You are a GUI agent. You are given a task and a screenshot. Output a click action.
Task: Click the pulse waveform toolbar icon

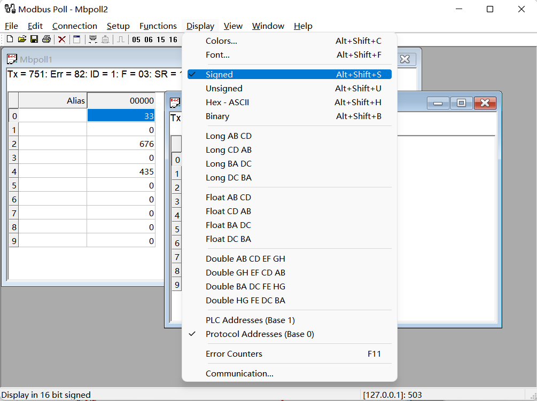pyautogui.click(x=121, y=40)
